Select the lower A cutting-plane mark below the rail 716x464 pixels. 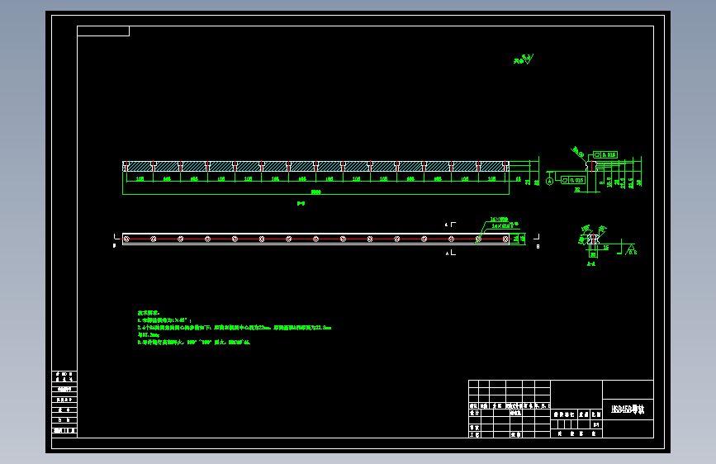tap(451, 253)
